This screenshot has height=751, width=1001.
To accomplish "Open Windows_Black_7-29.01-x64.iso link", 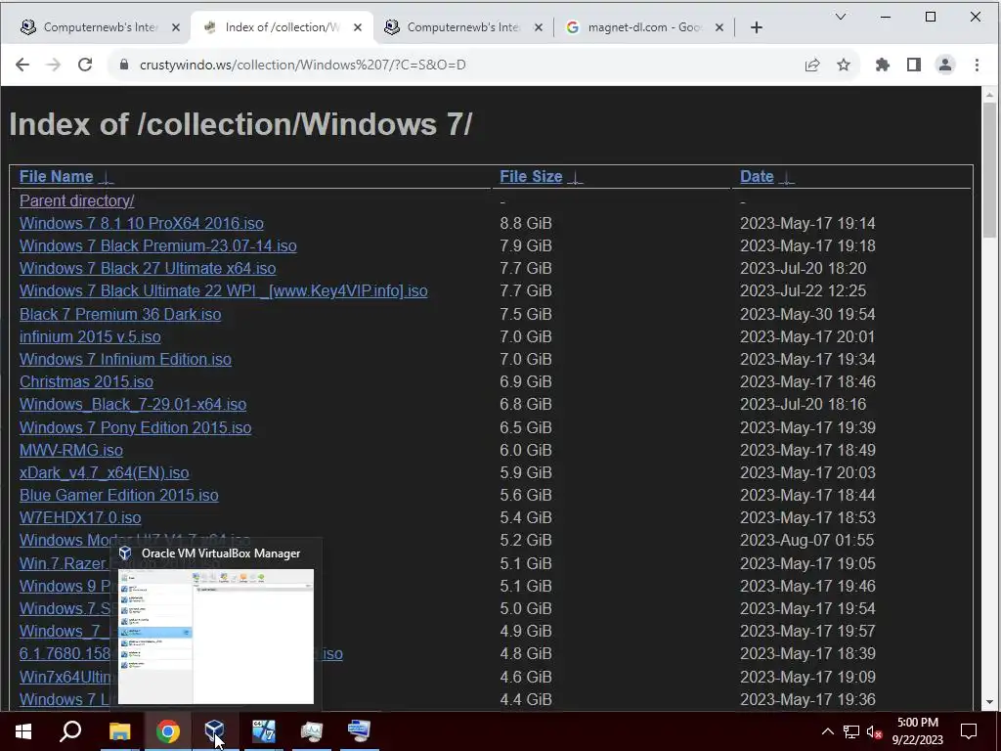I will [x=133, y=404].
